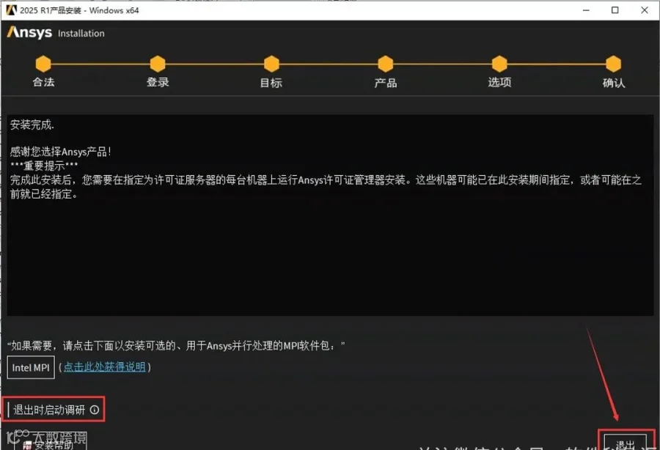Click the 选项 step hexagon icon

pyautogui.click(x=499, y=64)
